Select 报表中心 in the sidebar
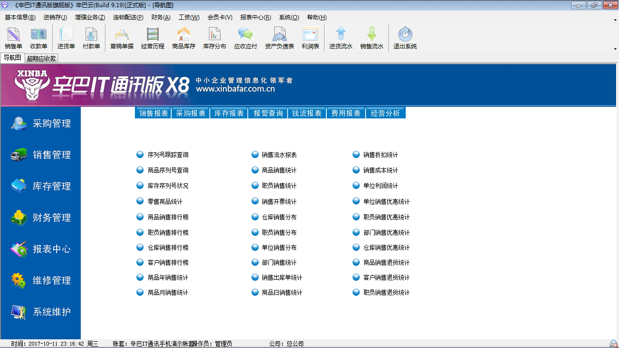The height and width of the screenshot is (348, 619). (x=41, y=249)
